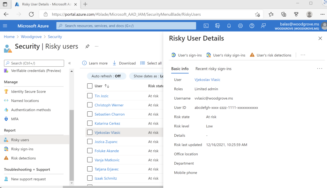Viewport: 327px width, 188px height.
Task: Check the box for Vanja Matkovic
Action: click(90, 160)
